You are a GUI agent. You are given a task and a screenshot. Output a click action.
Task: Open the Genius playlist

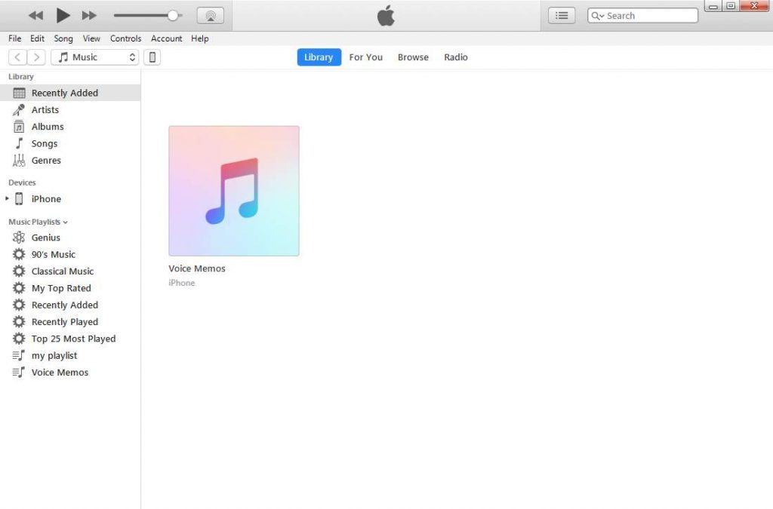[x=45, y=238]
